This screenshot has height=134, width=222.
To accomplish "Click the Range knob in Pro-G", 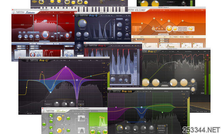I will coord(86,35).
